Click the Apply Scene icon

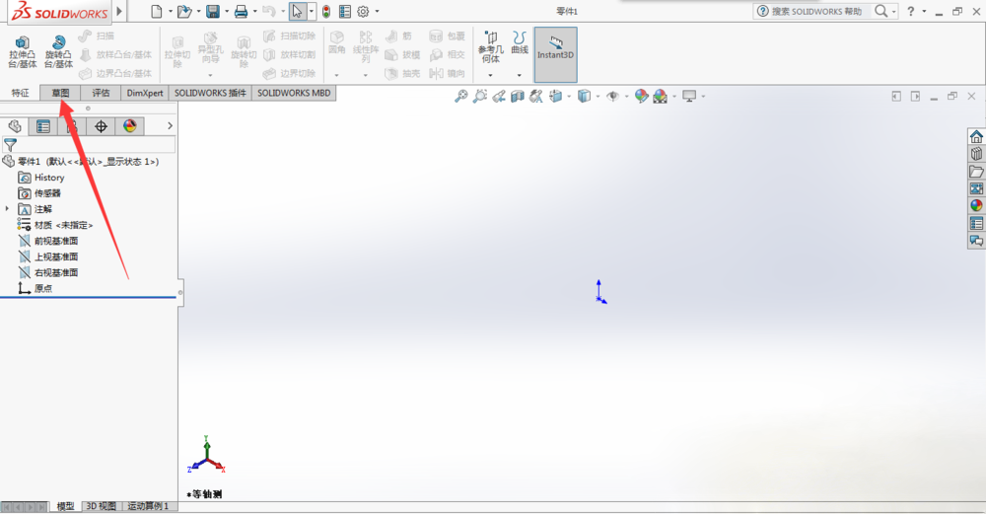click(x=661, y=97)
